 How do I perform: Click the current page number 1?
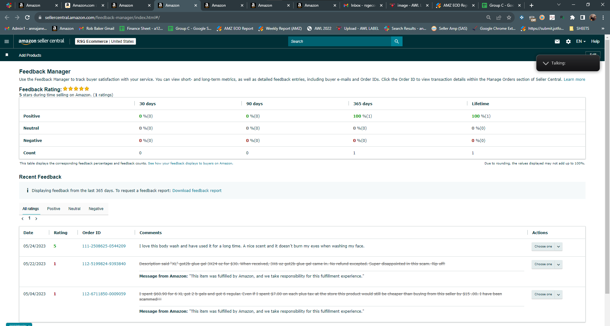coord(29,218)
